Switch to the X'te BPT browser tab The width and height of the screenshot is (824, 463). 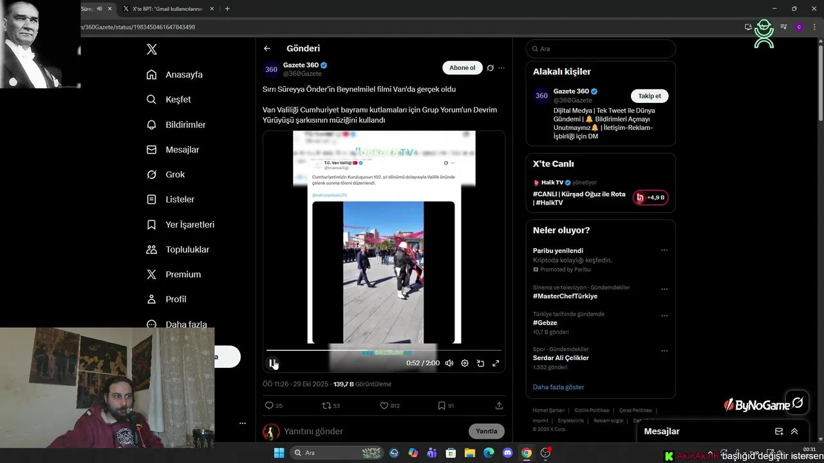(x=169, y=9)
